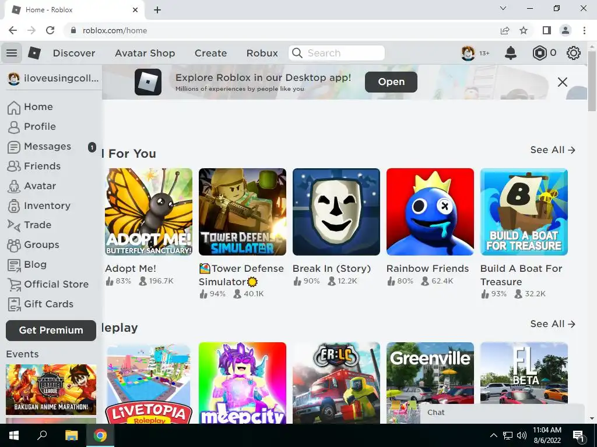Click the Adopt Me! title text
This screenshot has height=447, width=597.
click(131, 269)
